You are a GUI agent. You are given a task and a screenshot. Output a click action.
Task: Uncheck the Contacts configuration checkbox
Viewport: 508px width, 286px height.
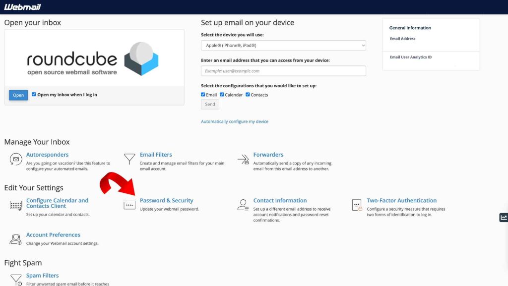click(247, 94)
